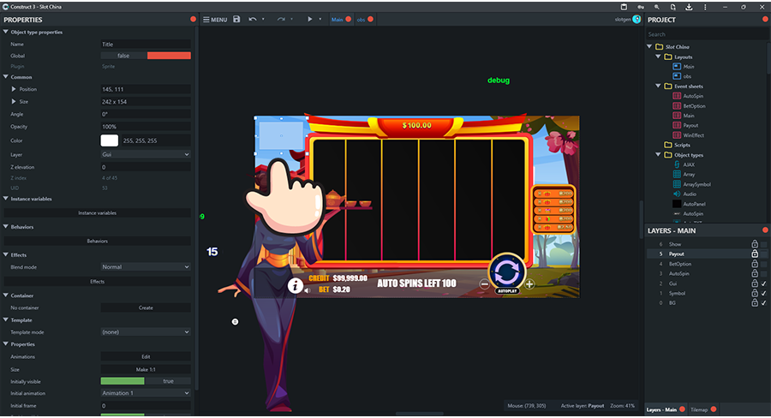Click the lock icon on Payout layer

(x=754, y=254)
